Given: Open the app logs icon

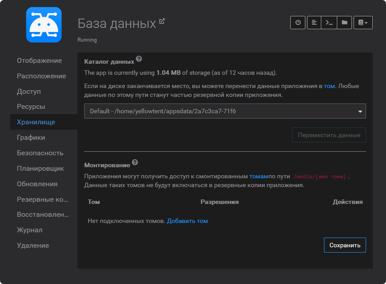Looking at the screenshot, I should pyautogui.click(x=314, y=23).
